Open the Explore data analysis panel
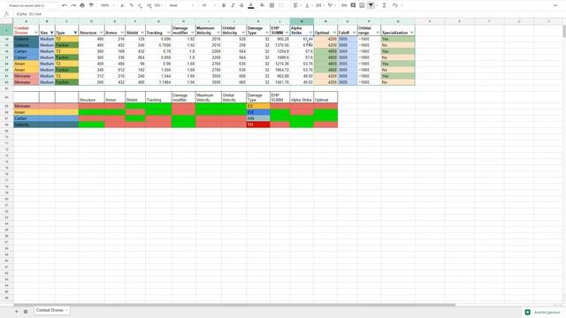 (543, 312)
